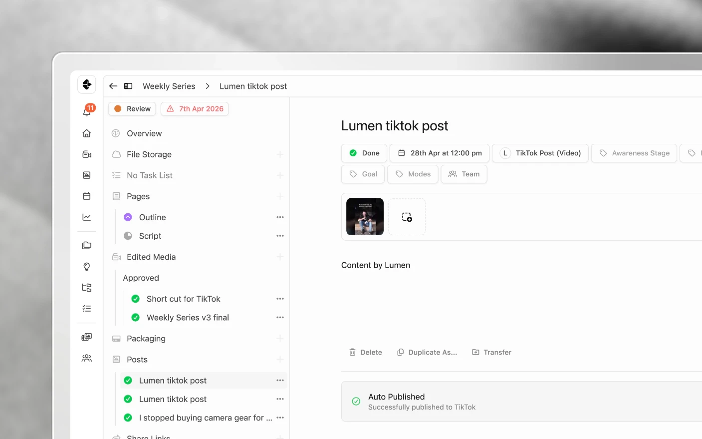Open the people icon in the left rail

(x=87, y=358)
